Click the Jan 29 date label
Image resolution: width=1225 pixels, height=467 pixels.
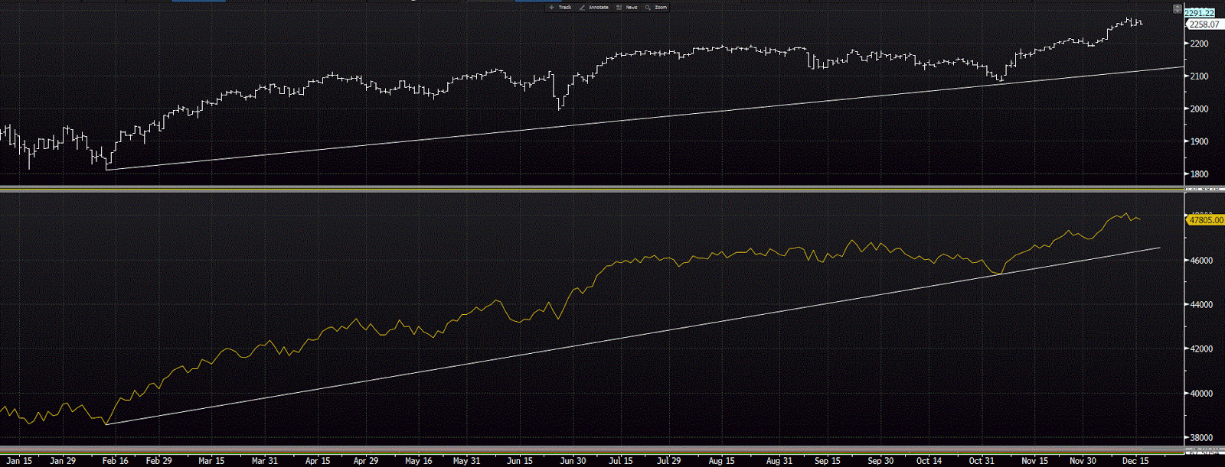[63, 461]
